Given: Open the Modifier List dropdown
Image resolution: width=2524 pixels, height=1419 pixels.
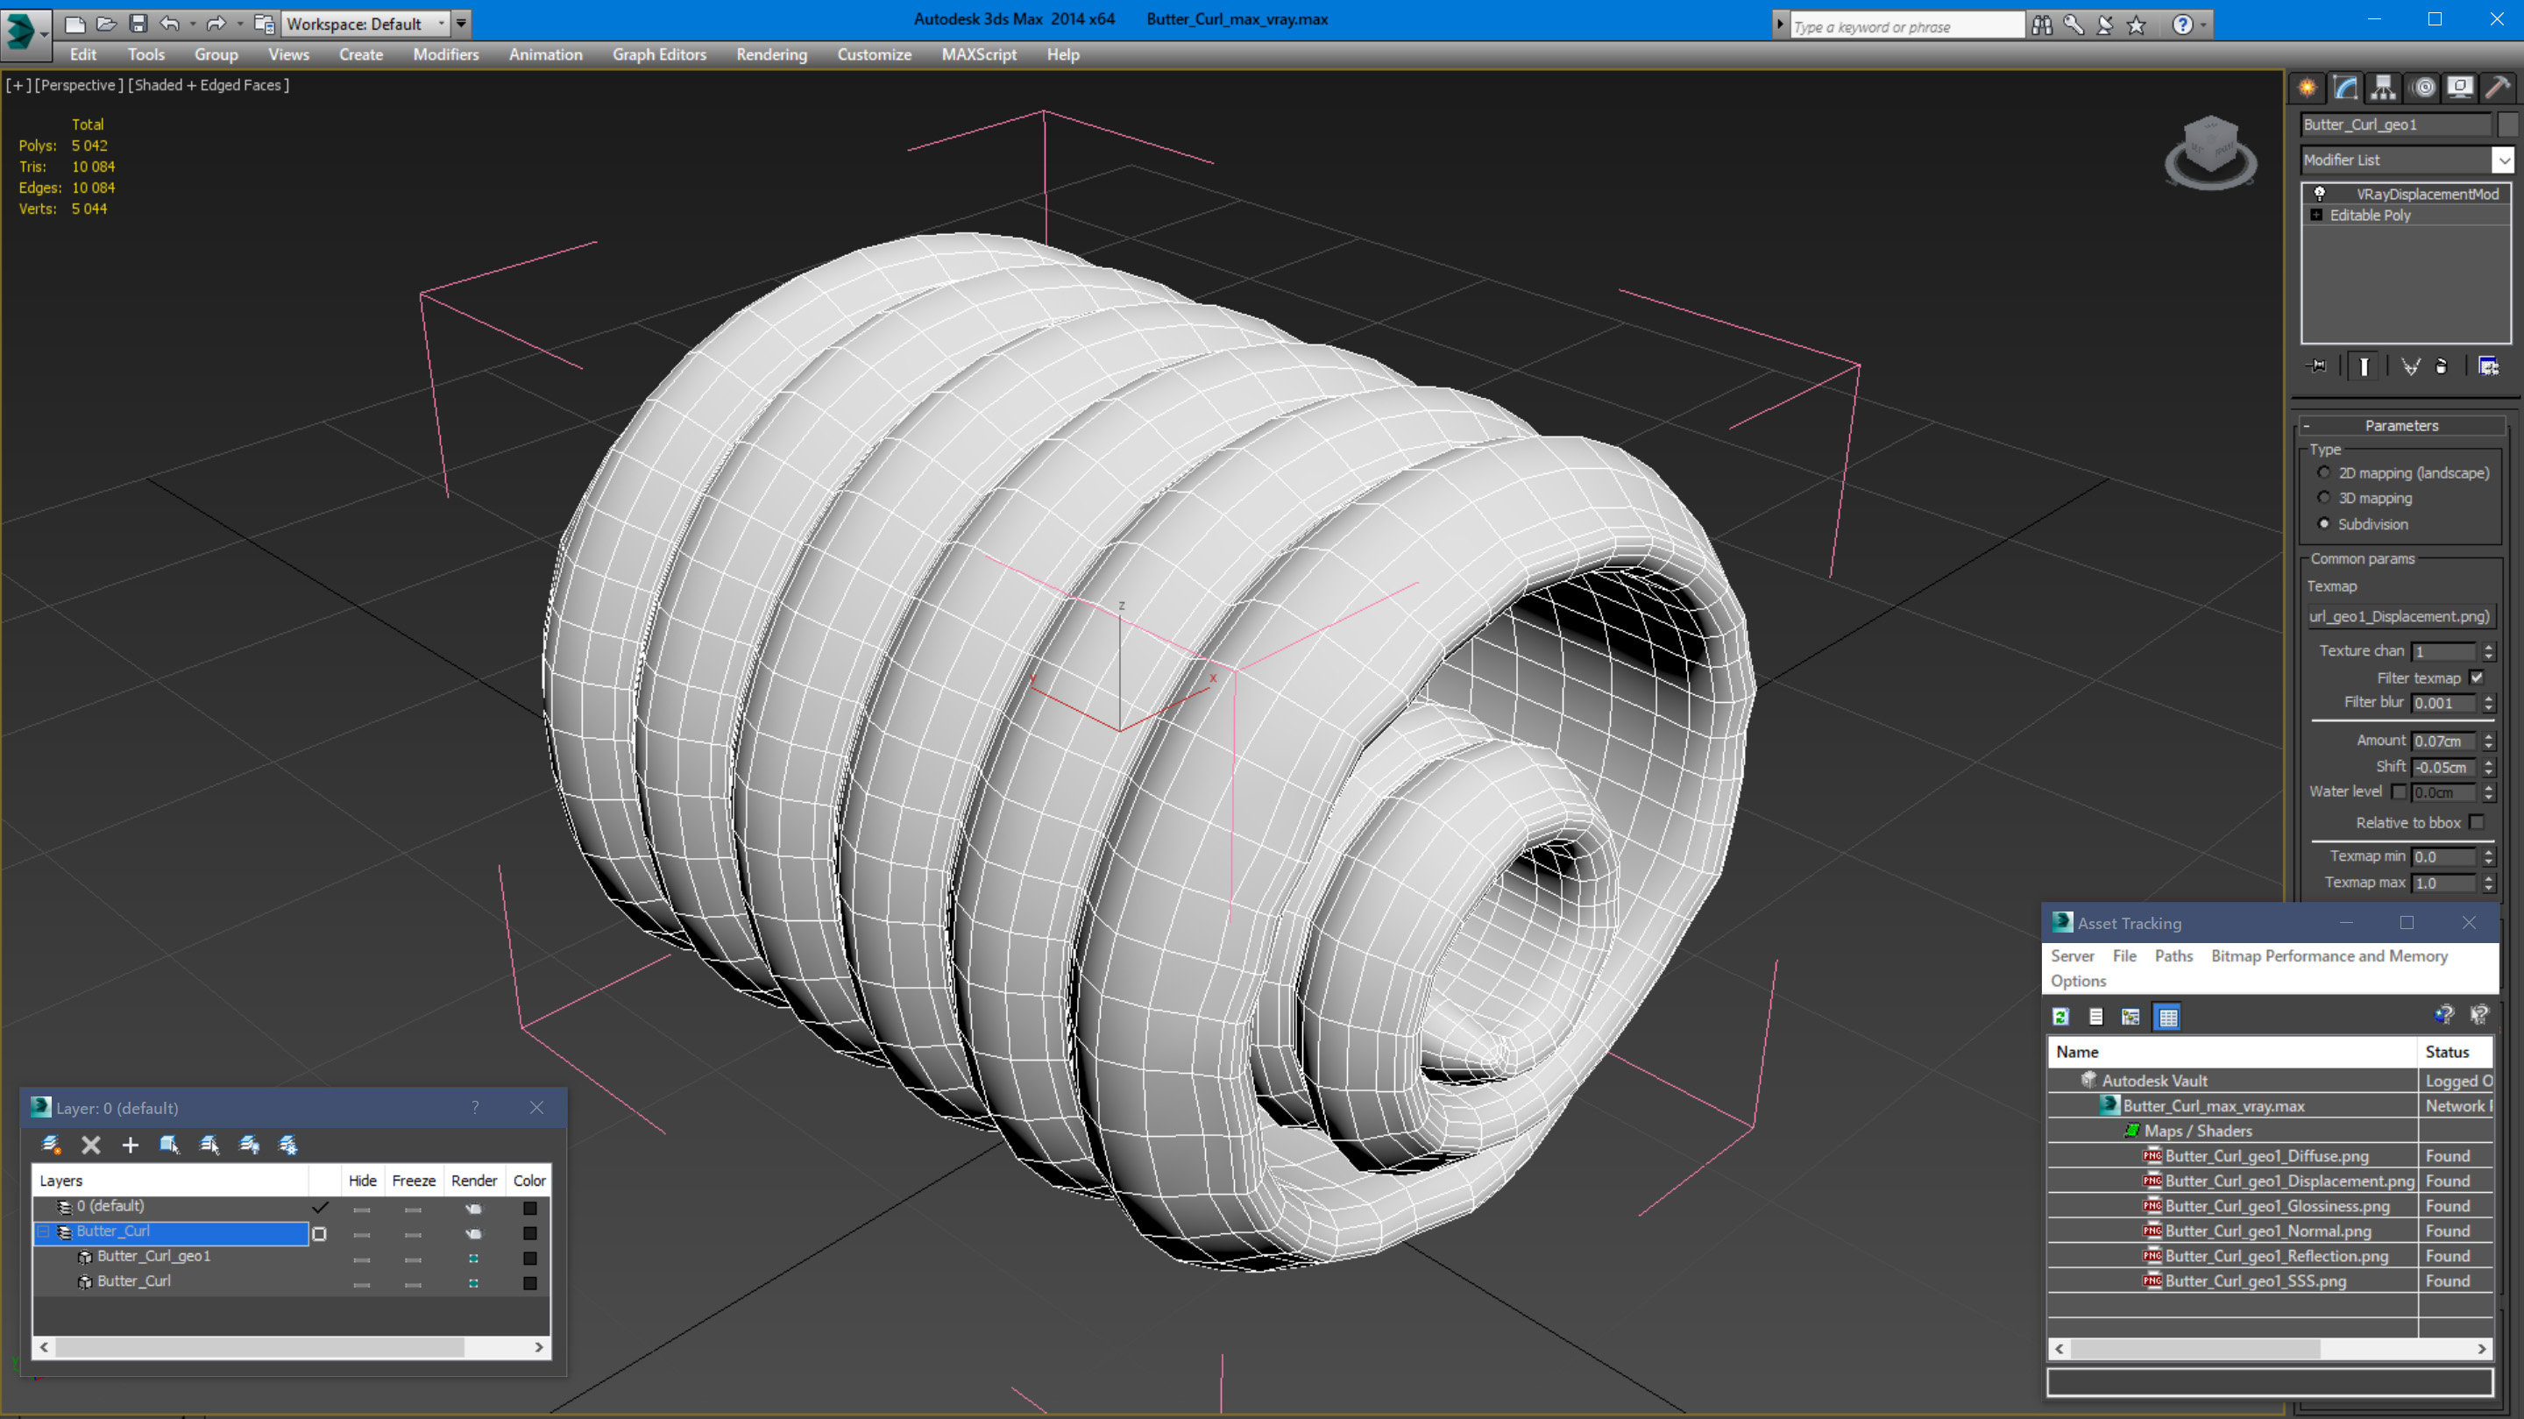Looking at the screenshot, I should pyautogui.click(x=2502, y=160).
